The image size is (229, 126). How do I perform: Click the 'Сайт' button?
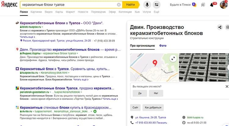point(135,107)
